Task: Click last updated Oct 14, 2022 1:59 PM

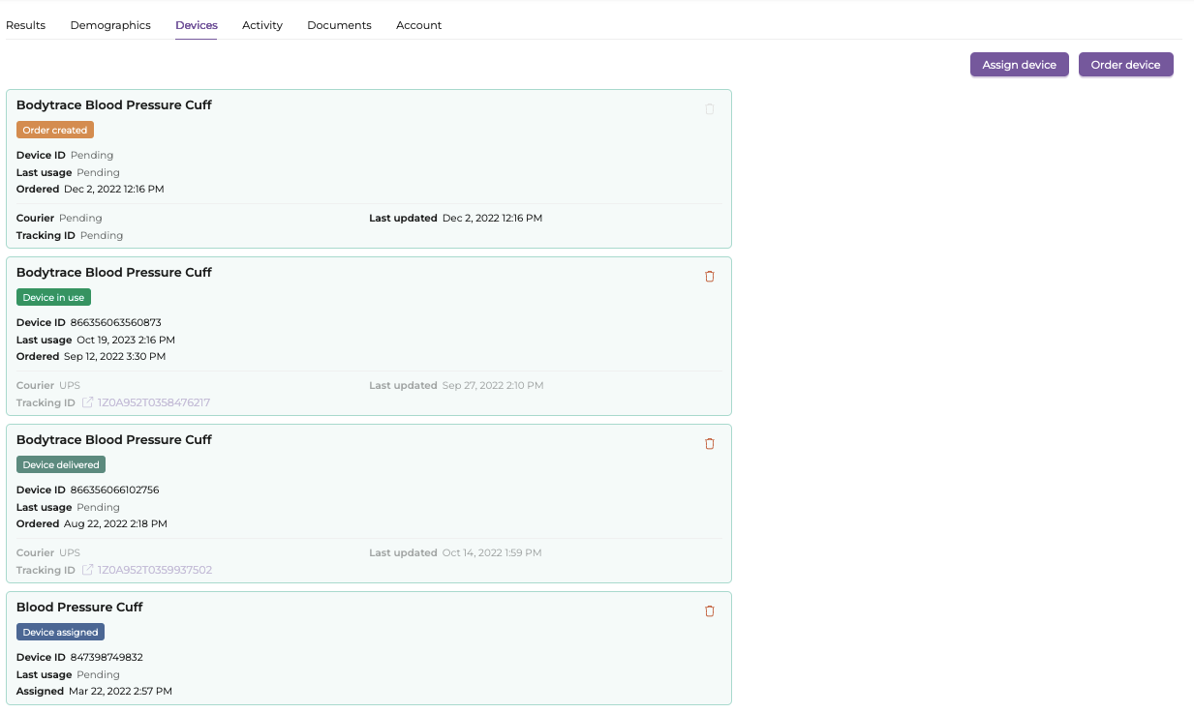Action: (x=492, y=552)
